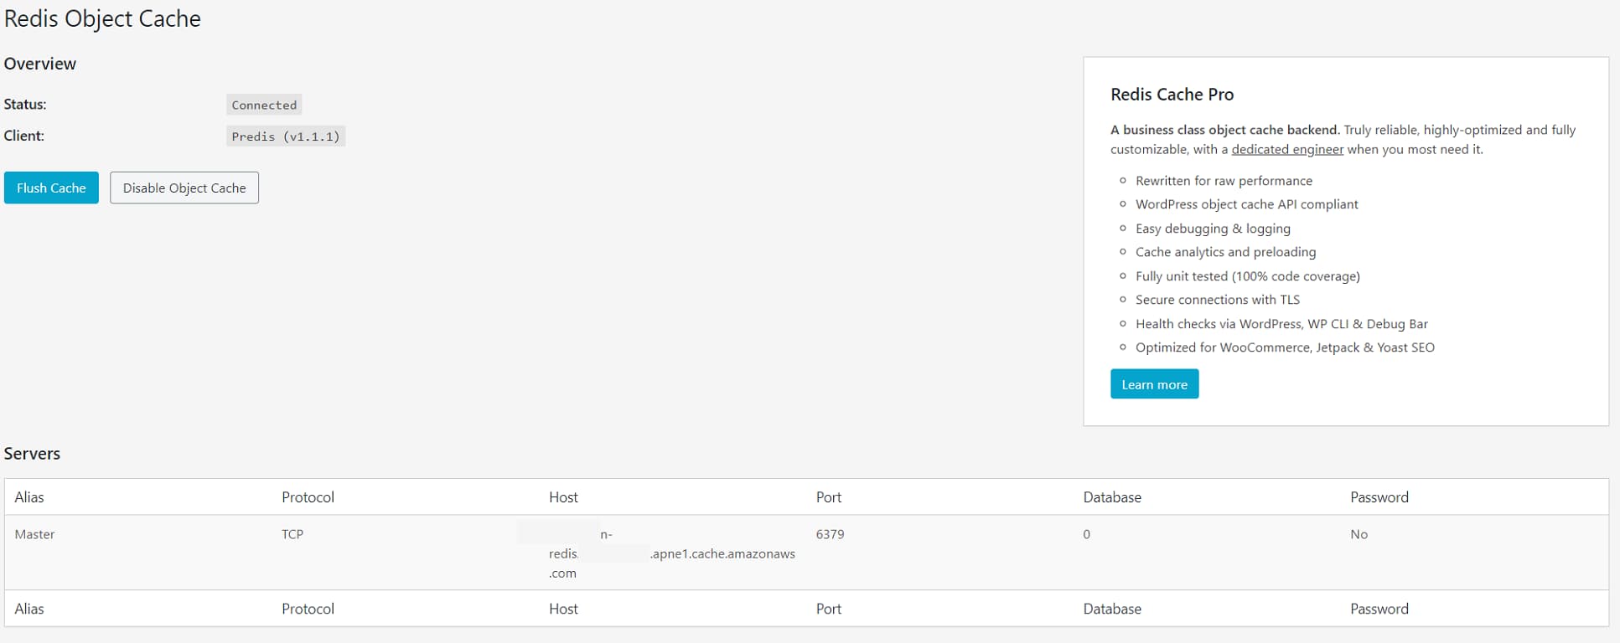This screenshot has height=643, width=1620.
Task: Click the Database column header at table top
Action: 1112,497
